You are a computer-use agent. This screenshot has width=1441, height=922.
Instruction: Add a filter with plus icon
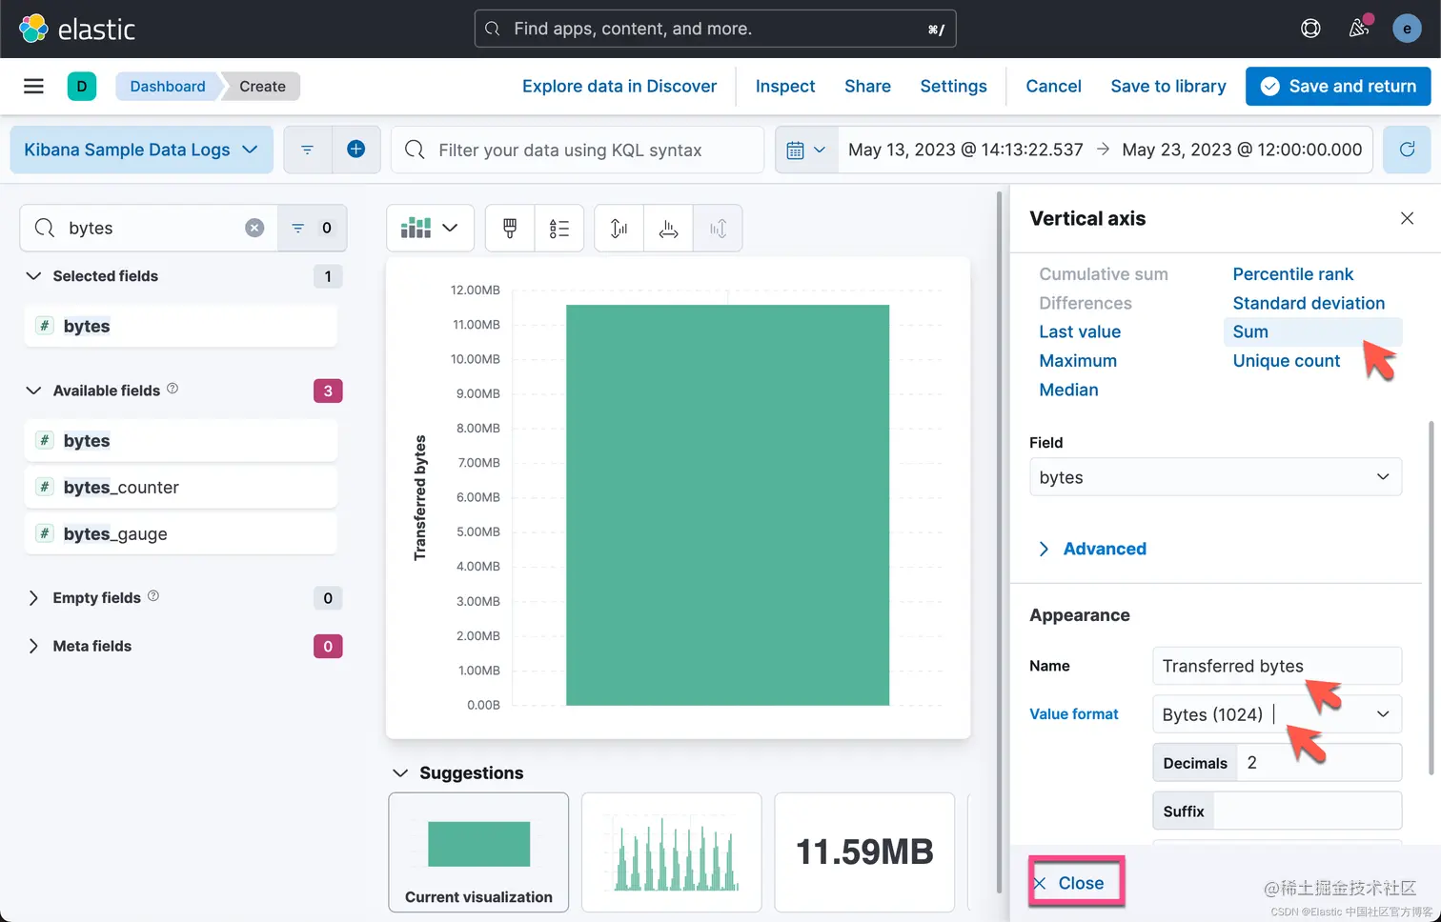pyautogui.click(x=355, y=150)
